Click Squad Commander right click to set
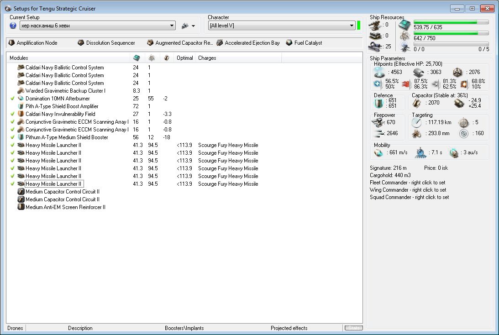The height and width of the screenshot is (335, 499). pos(409,197)
